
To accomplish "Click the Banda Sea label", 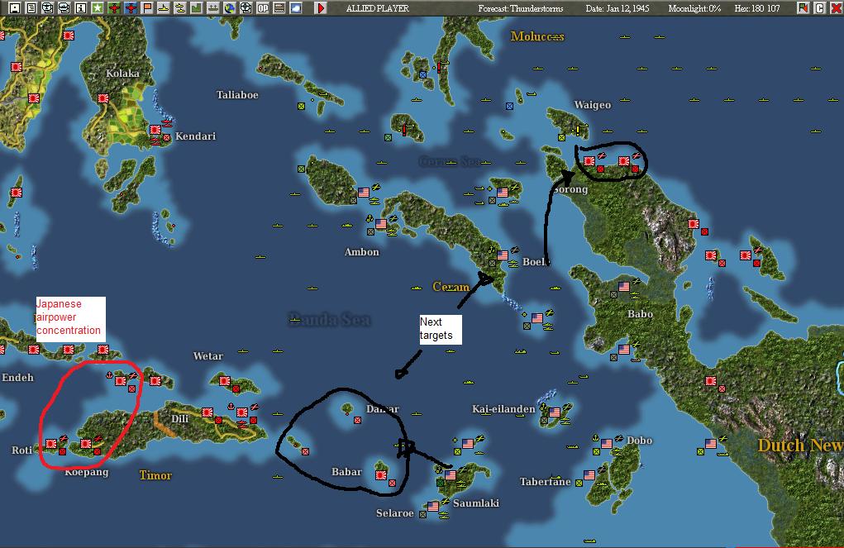I will (329, 320).
